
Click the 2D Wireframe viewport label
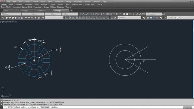click(x=12, y=22)
